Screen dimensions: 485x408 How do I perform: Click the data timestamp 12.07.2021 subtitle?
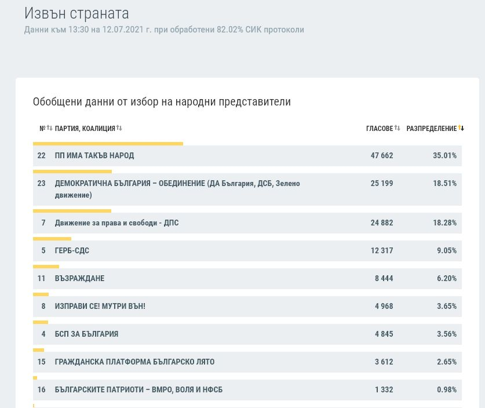coord(164,30)
